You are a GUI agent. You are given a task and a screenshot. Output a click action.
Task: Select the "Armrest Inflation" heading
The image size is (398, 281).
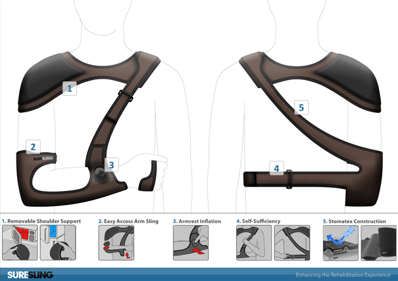(x=199, y=221)
